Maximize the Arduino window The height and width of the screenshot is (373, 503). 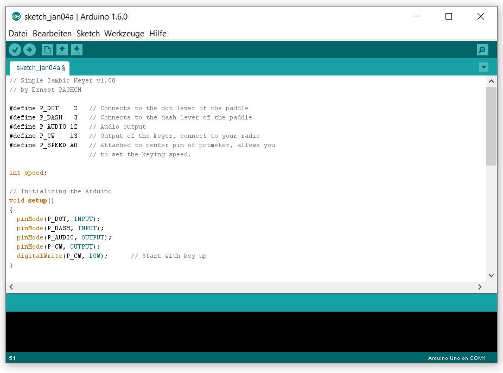tap(449, 16)
